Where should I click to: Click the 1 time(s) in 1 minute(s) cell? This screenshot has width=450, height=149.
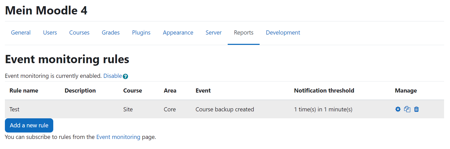click(323, 109)
